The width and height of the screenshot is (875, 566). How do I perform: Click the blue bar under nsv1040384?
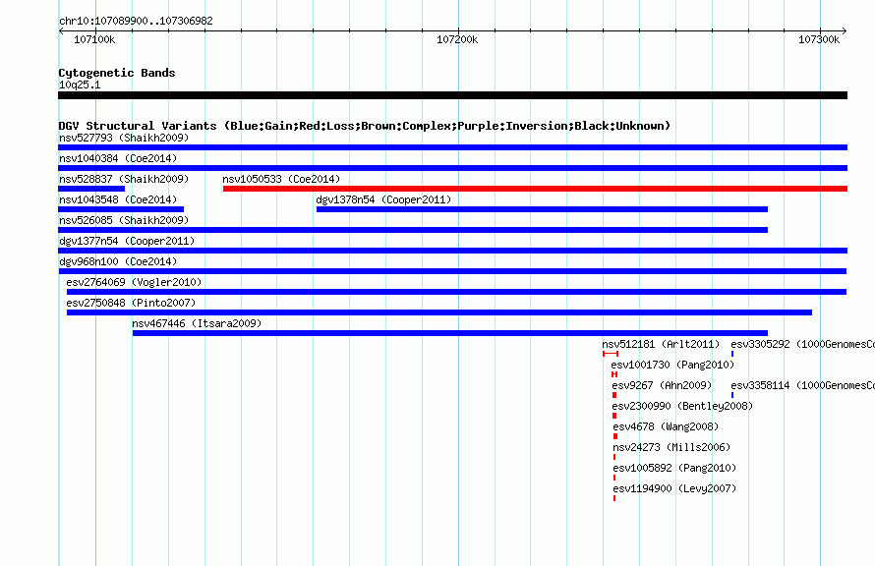click(x=452, y=168)
